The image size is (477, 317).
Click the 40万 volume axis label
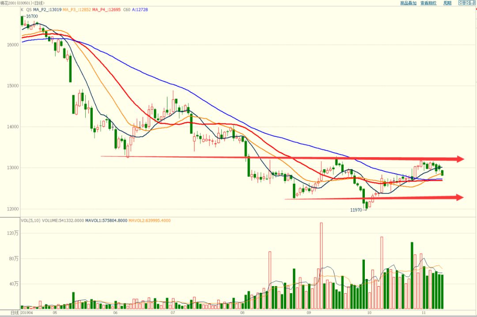tap(14, 284)
